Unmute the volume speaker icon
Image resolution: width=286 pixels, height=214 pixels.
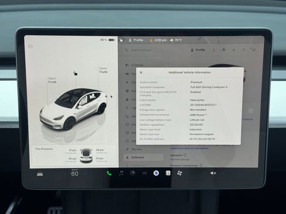tap(213, 173)
